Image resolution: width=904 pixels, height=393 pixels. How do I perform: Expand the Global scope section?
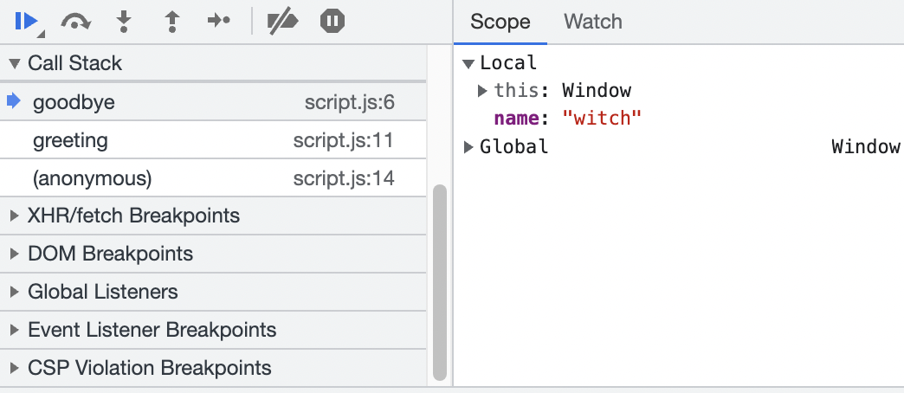click(469, 147)
